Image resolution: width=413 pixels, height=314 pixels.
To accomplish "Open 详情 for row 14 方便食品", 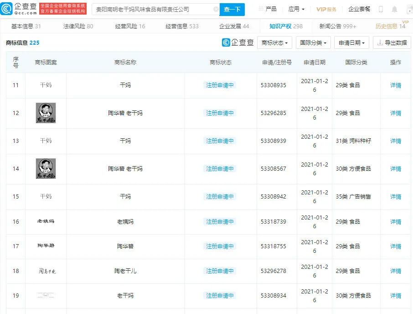I will coord(395,169).
